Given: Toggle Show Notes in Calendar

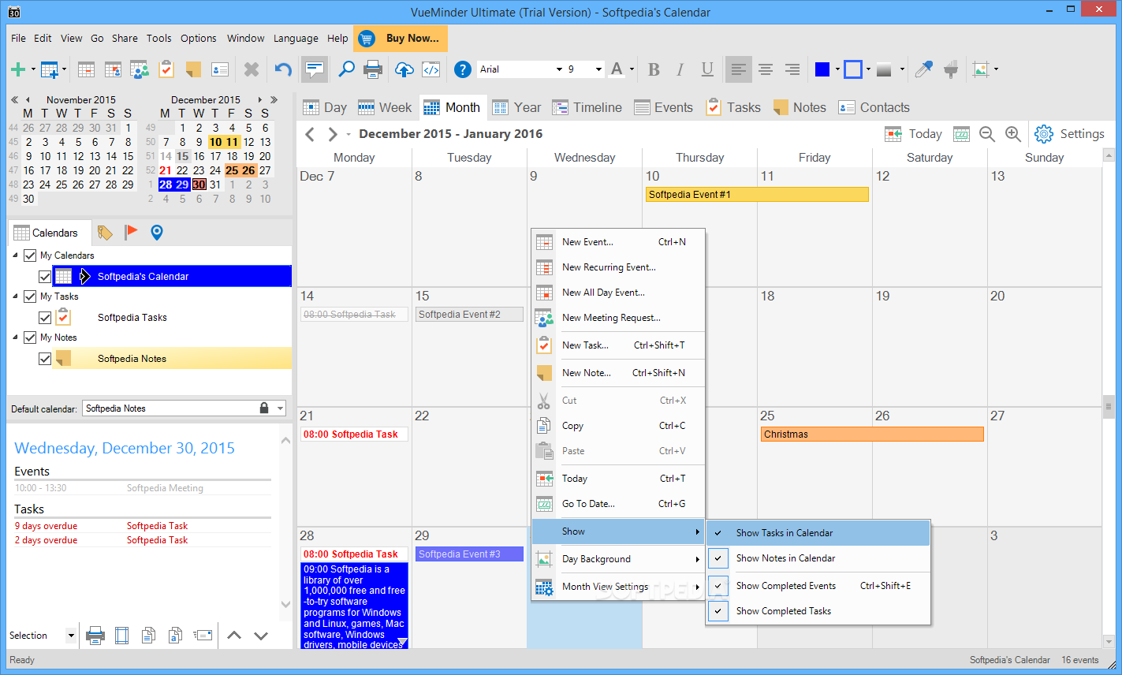Looking at the screenshot, I should 818,558.
